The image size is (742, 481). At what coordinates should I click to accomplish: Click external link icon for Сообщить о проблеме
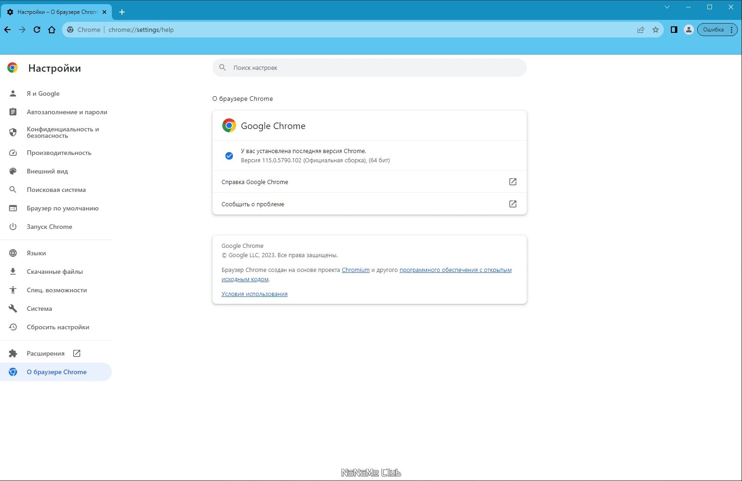click(x=513, y=204)
